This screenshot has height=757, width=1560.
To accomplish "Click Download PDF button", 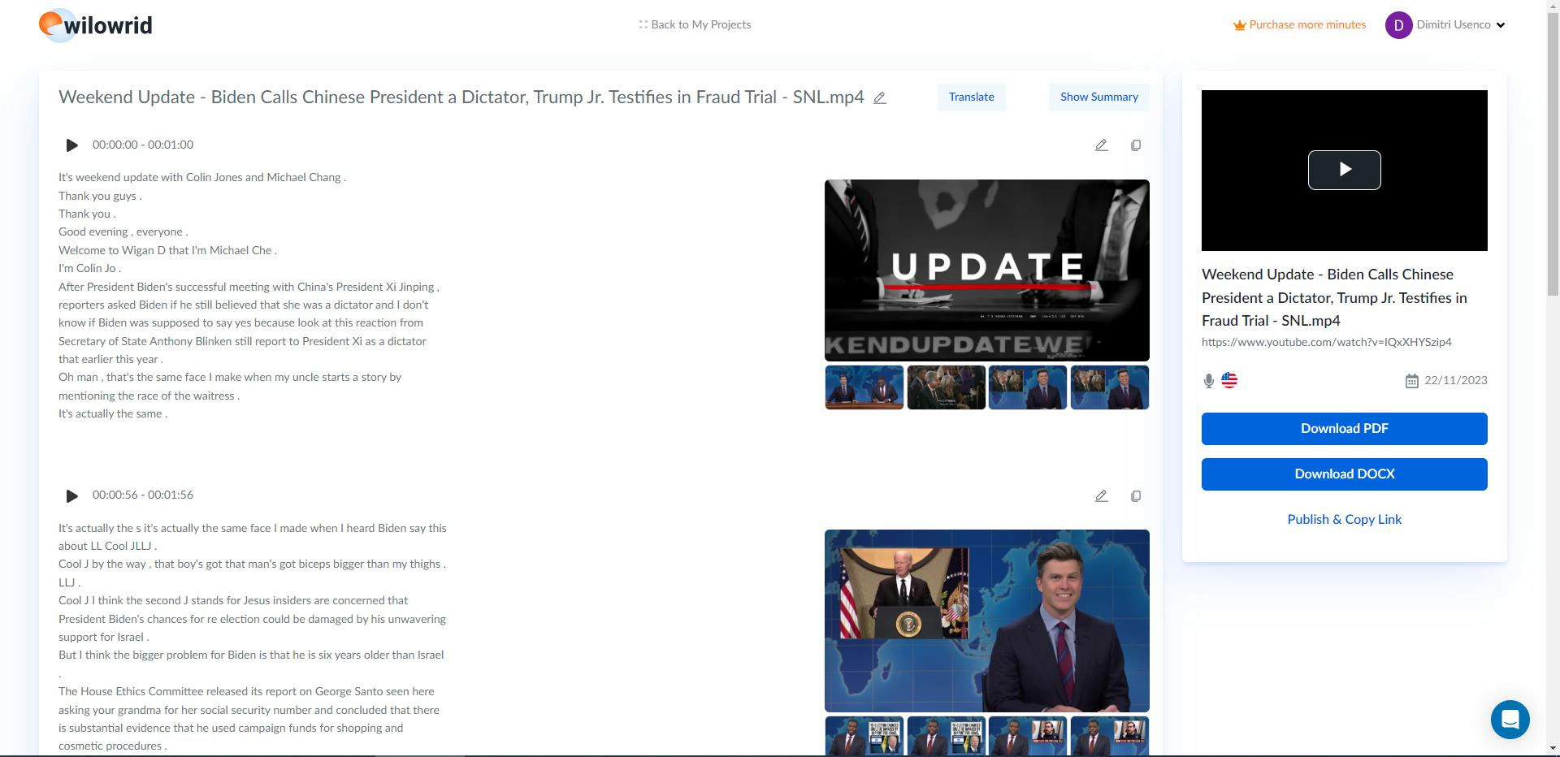I will (x=1344, y=429).
